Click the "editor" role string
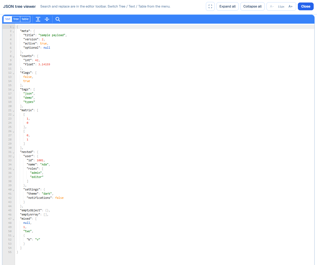 37,177
